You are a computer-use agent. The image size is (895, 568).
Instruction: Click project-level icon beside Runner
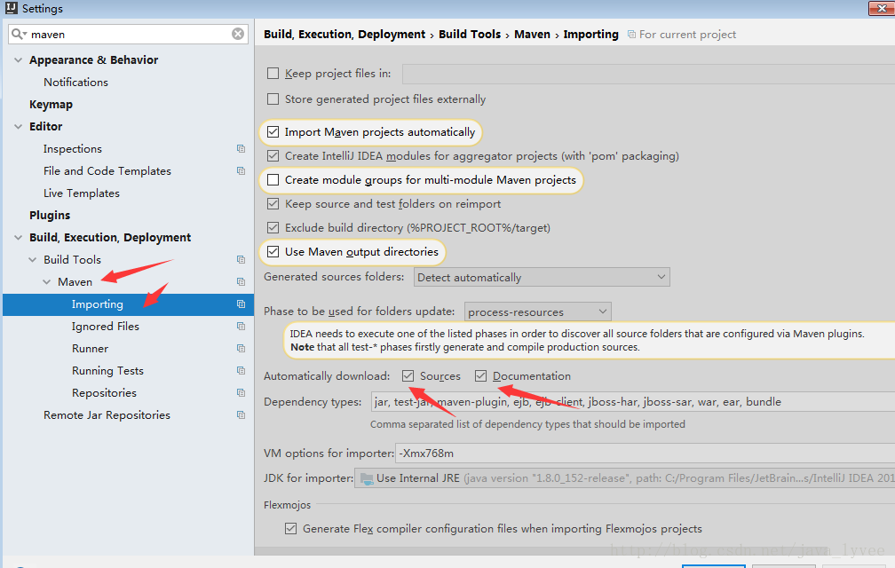click(x=241, y=349)
